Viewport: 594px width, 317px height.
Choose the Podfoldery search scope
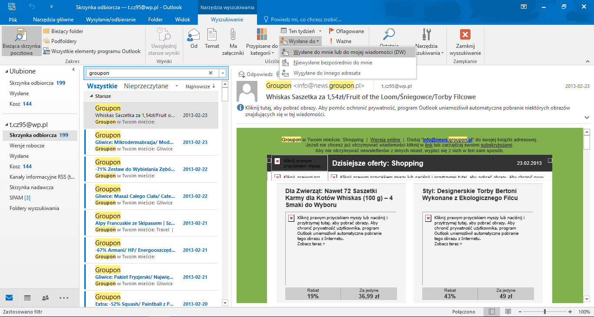[x=60, y=41]
